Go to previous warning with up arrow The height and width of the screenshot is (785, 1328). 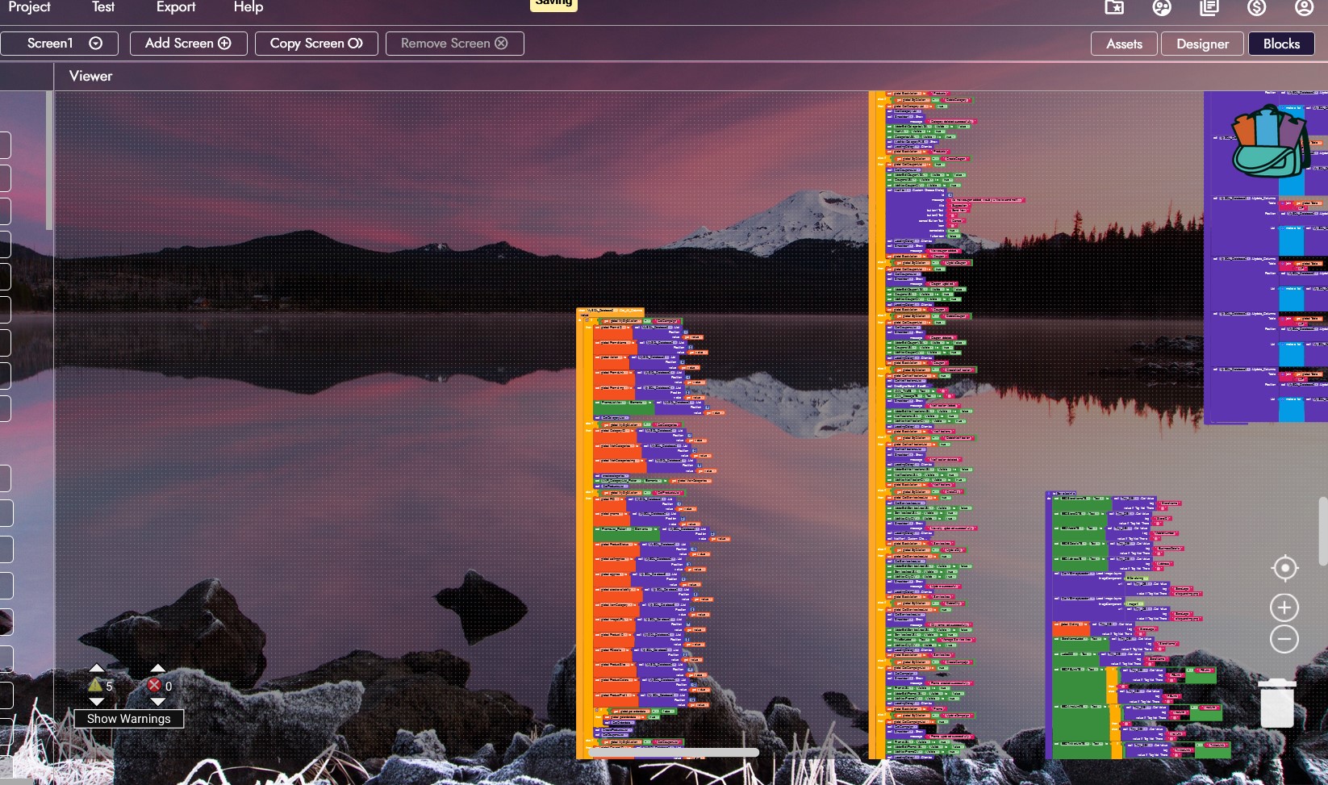pos(97,668)
